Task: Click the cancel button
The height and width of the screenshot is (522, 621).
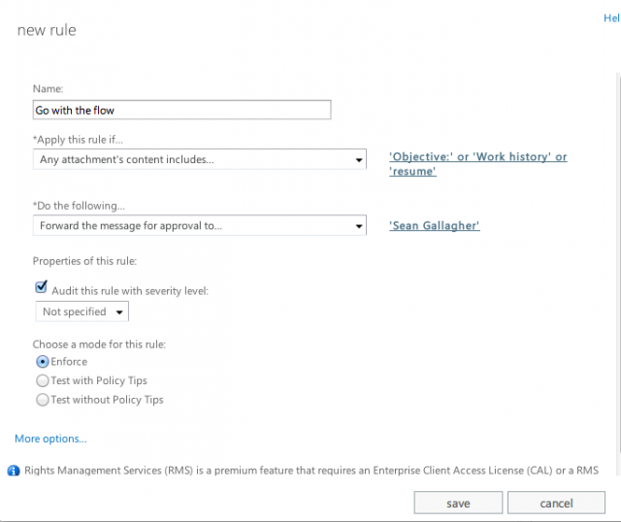Action: [x=556, y=503]
